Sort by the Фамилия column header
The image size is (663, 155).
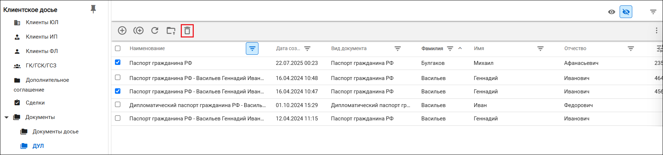[432, 49]
